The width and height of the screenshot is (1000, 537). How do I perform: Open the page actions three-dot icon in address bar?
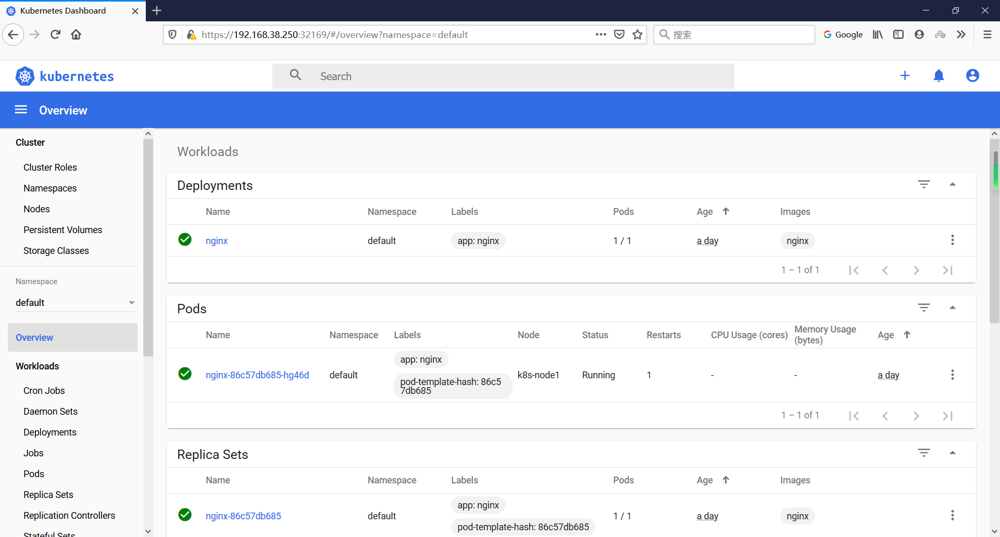[x=601, y=35]
